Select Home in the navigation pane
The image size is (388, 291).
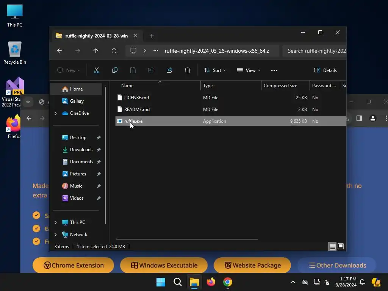pos(76,89)
